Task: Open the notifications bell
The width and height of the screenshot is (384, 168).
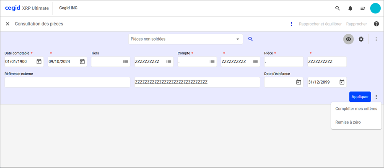Action: [350, 8]
